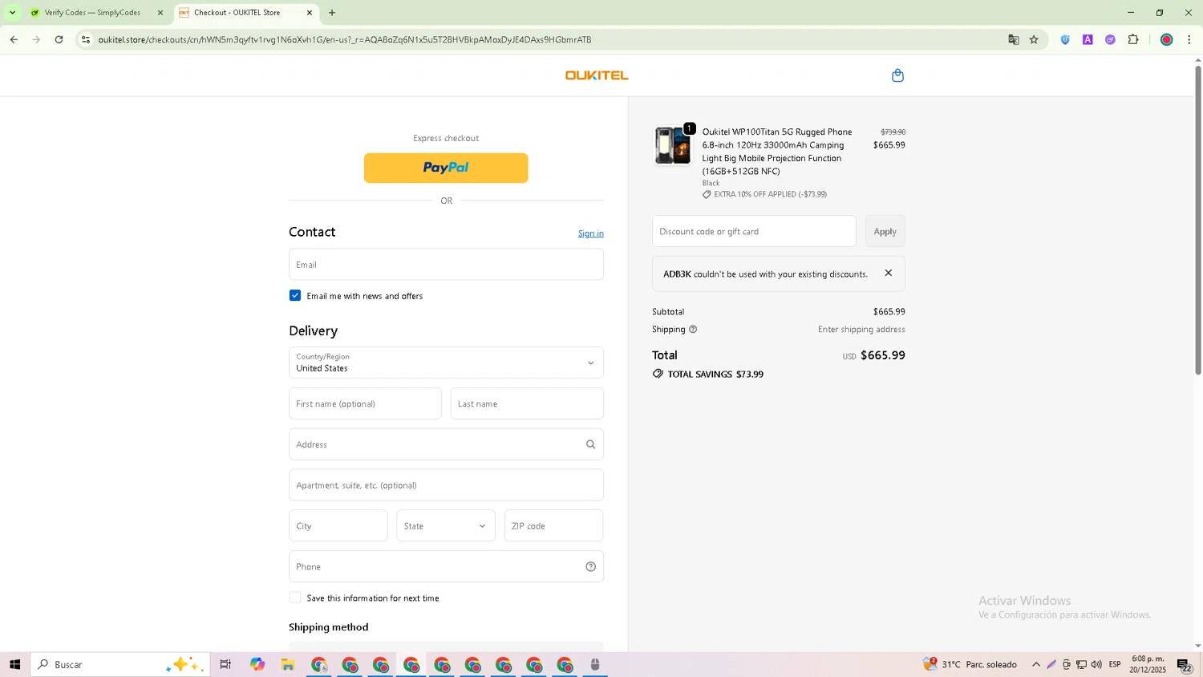Click the address search magnifier icon
The width and height of the screenshot is (1203, 677).
[590, 444]
